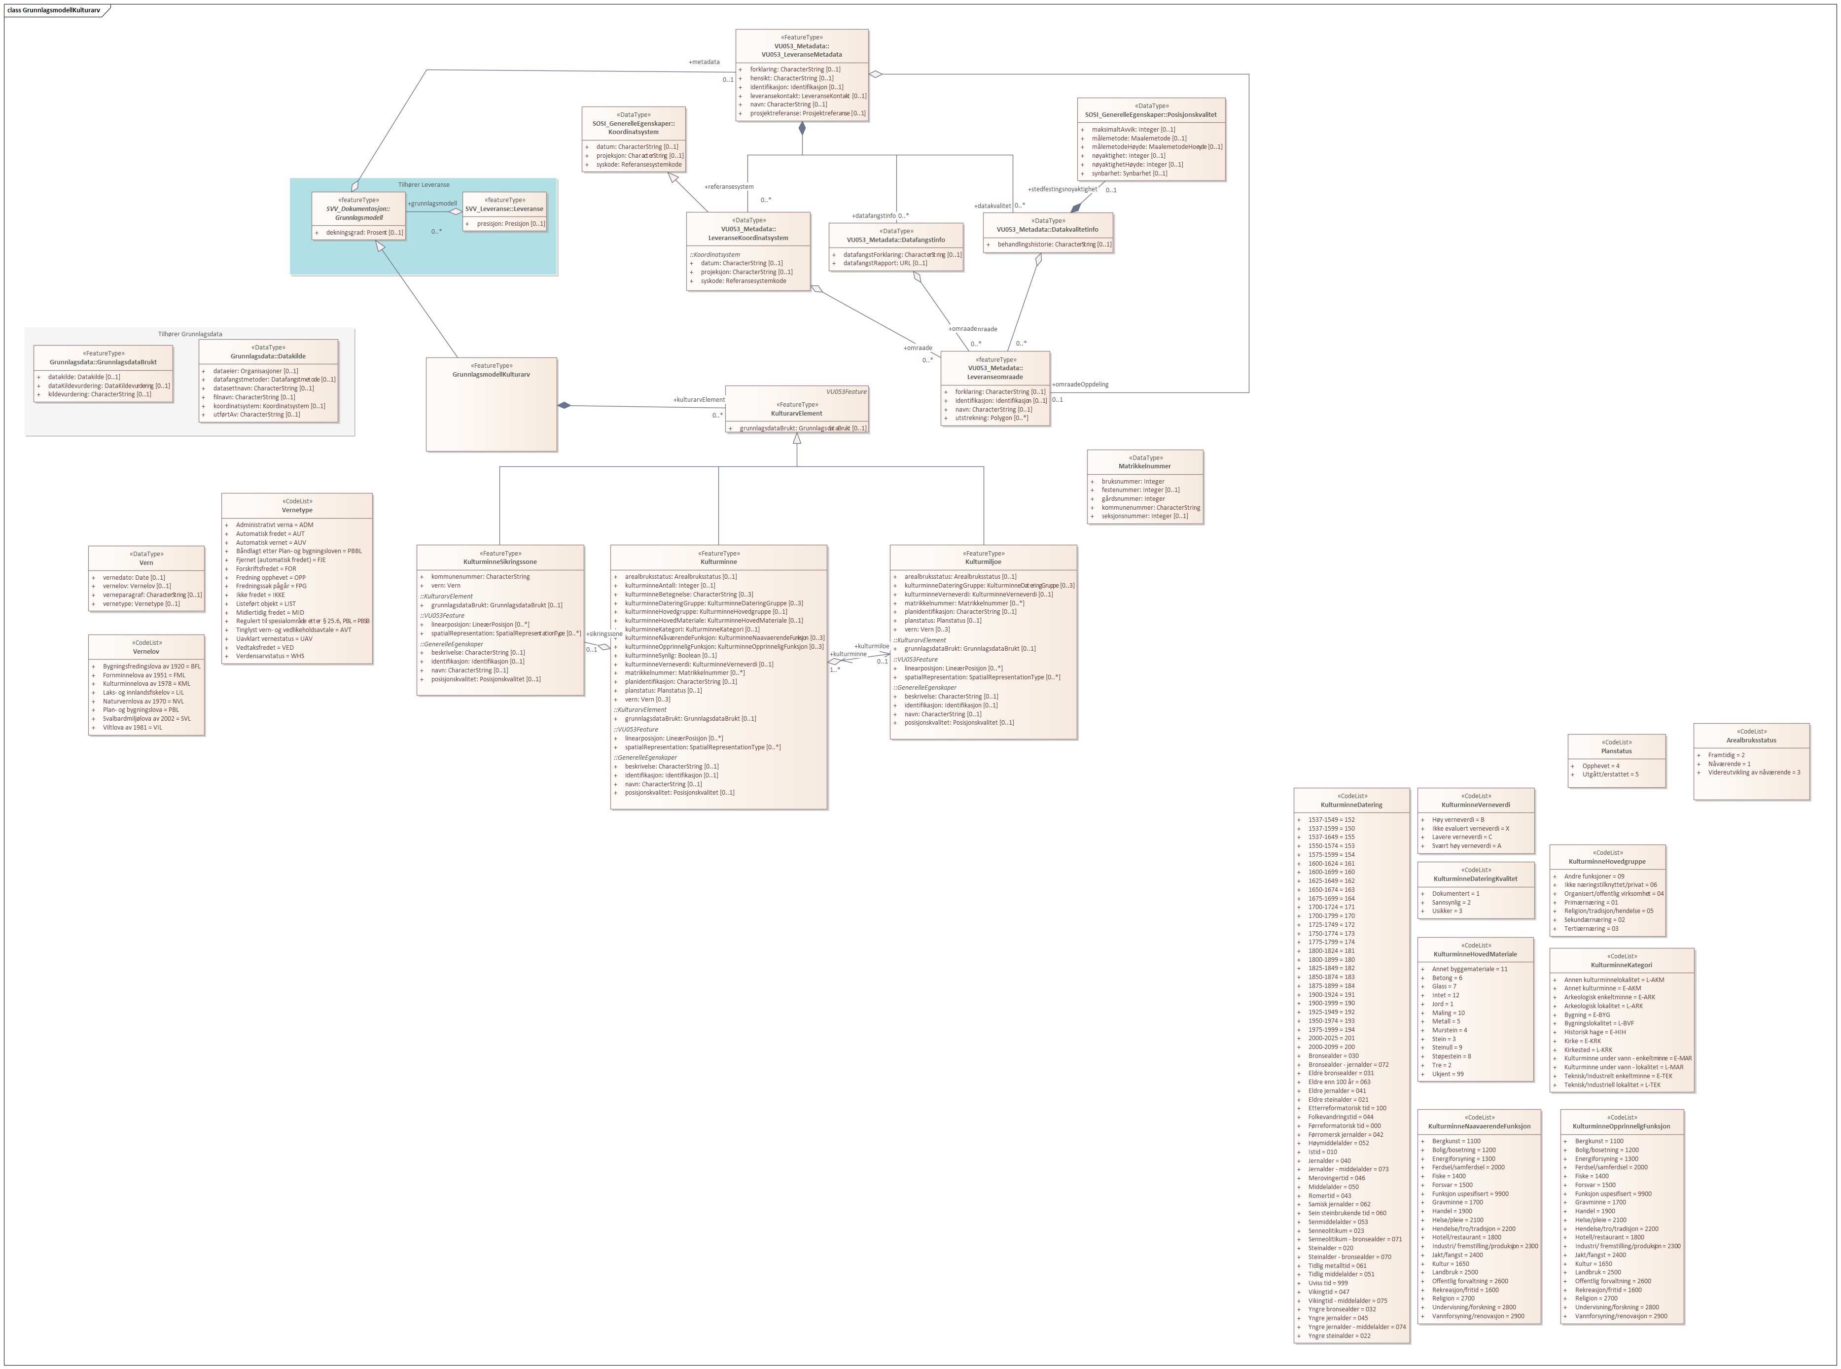
Task: Select the Grunnlagsdata::Datakilde class title
Action: pos(268,356)
